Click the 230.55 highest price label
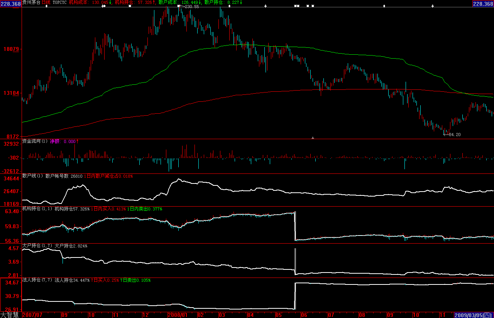This screenshot has width=494, height=318. pos(192,7)
